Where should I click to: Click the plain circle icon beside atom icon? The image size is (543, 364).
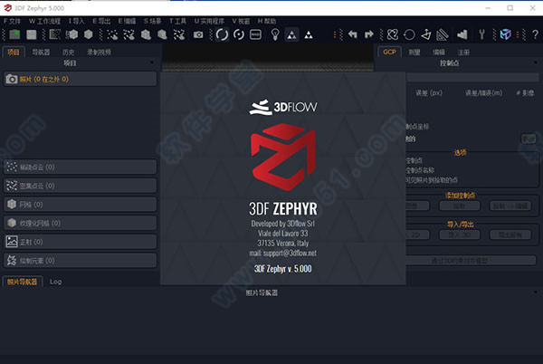point(409,34)
